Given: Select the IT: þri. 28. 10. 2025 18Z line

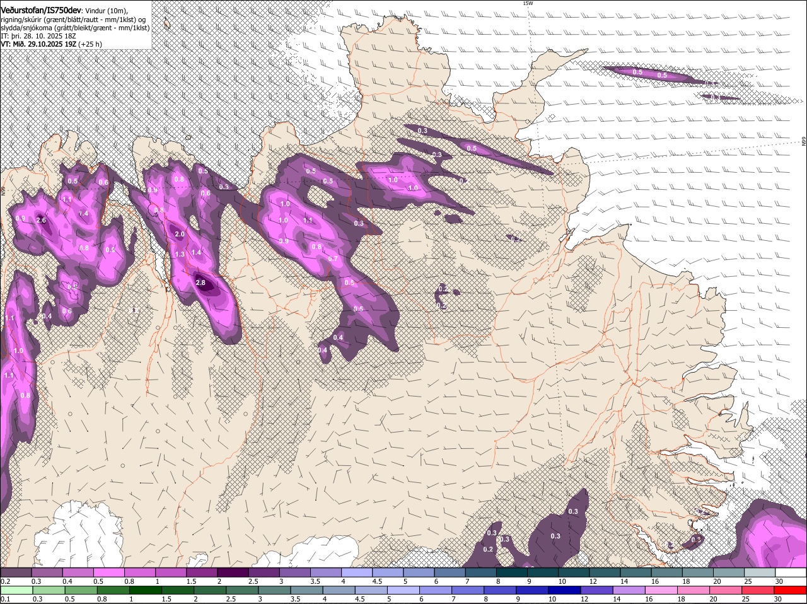Looking at the screenshot, I should pyautogui.click(x=40, y=36).
